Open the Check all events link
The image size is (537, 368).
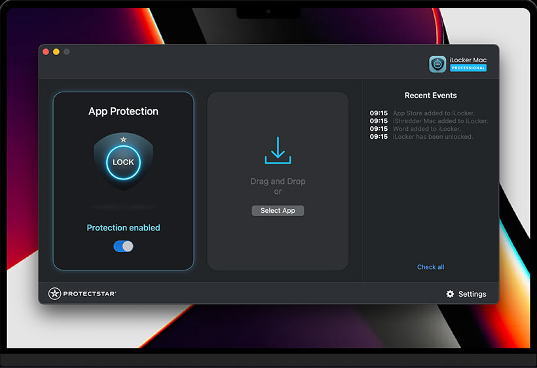tap(430, 267)
